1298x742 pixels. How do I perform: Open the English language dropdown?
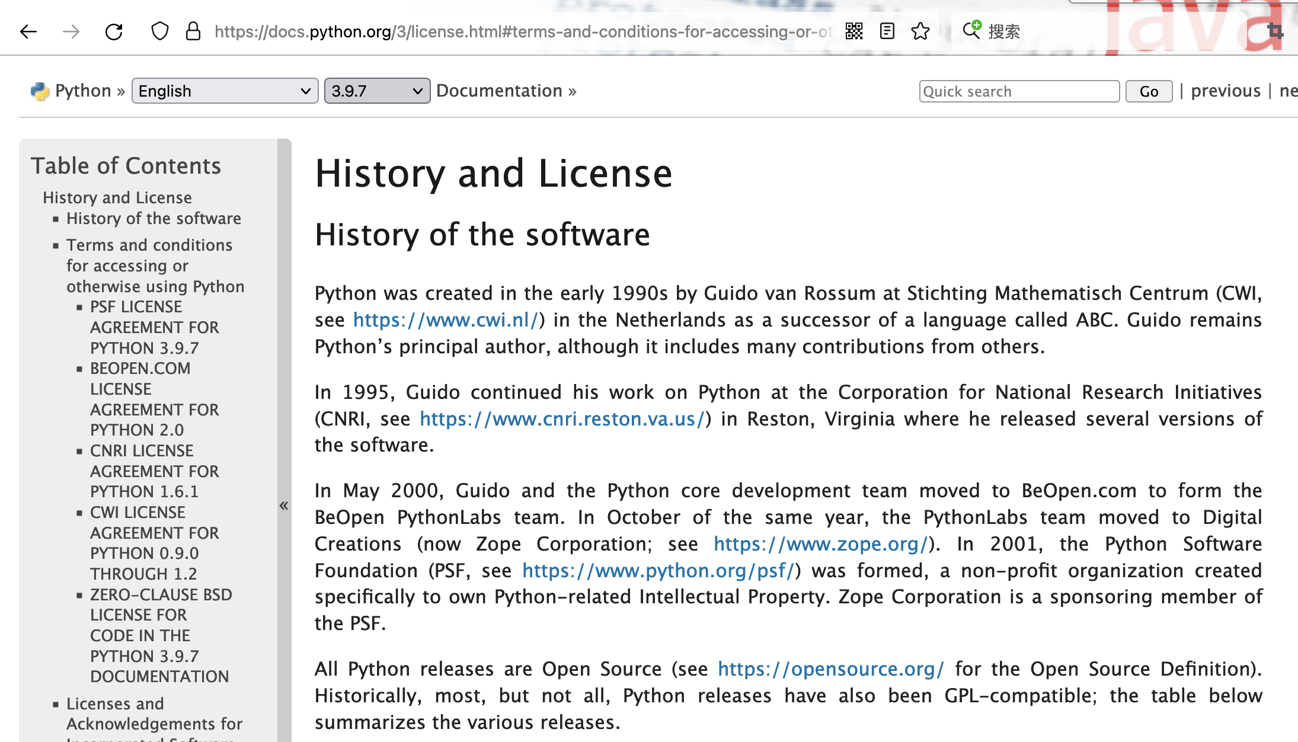click(x=225, y=91)
